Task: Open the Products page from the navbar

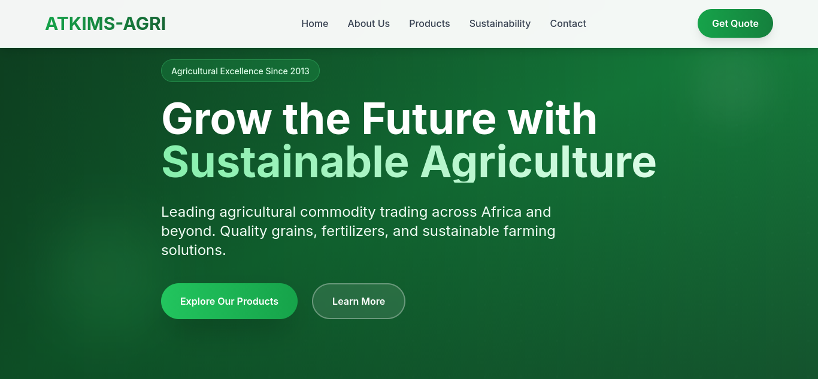Action: [x=429, y=23]
